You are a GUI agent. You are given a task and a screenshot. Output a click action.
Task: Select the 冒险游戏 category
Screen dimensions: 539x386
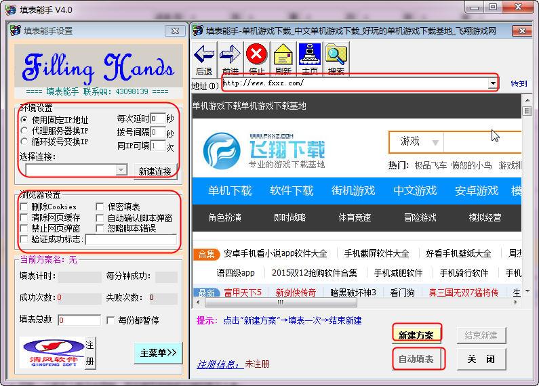[x=420, y=217]
